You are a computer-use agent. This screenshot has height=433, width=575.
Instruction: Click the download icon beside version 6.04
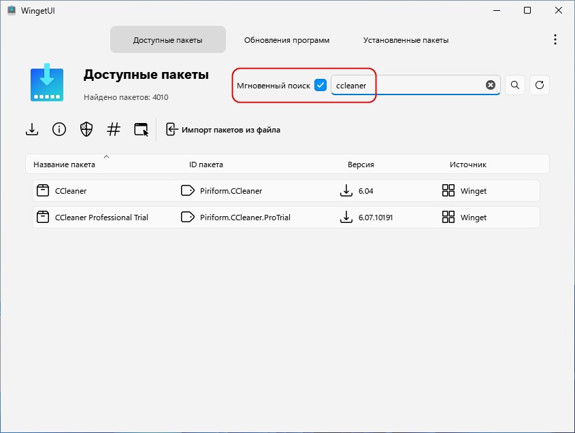click(346, 190)
